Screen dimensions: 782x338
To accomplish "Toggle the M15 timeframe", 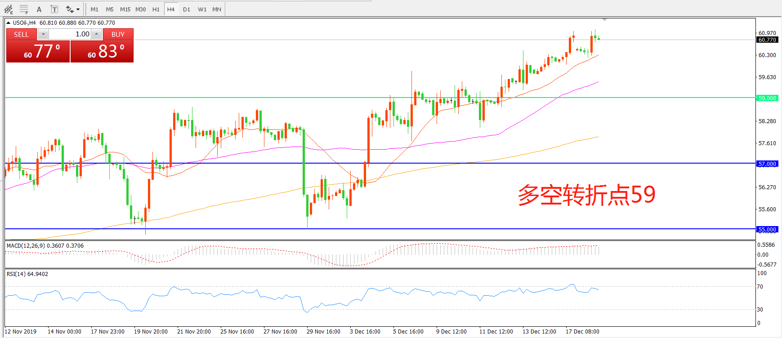I will [125, 9].
